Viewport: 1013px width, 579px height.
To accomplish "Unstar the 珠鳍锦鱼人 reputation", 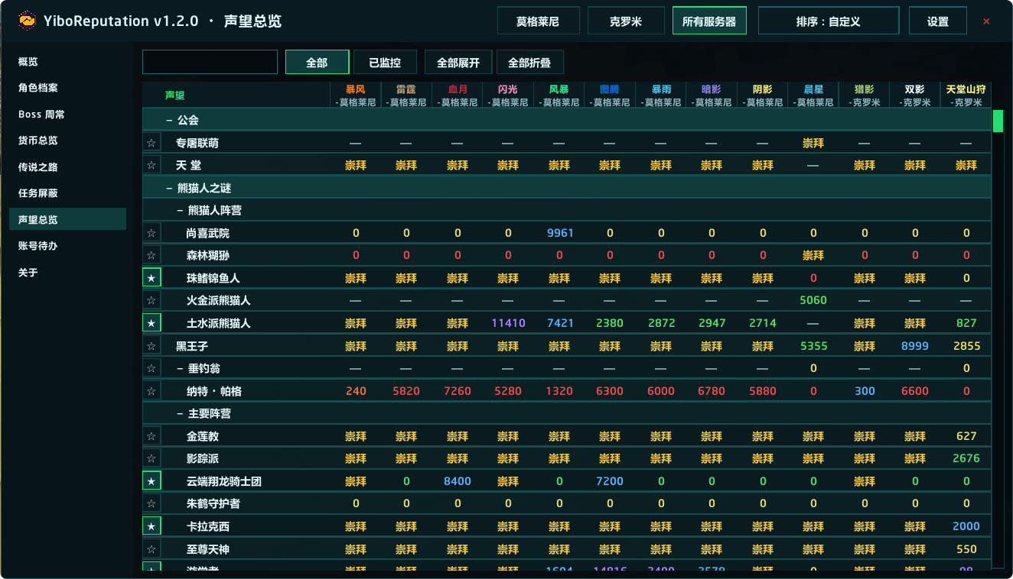I will [x=151, y=278].
